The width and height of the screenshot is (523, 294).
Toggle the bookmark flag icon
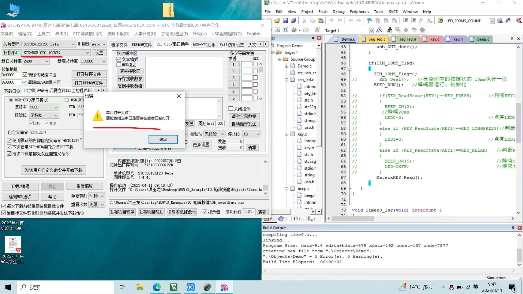pyautogui.click(x=369, y=21)
